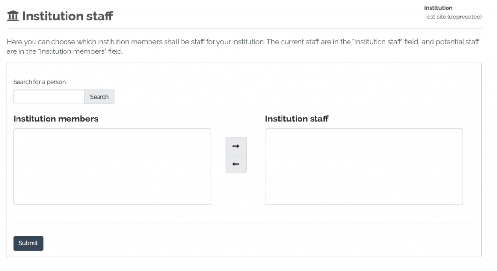Screen dimensions: 497x271
Task: Click inside the Institution staff list box
Action: 364,167
